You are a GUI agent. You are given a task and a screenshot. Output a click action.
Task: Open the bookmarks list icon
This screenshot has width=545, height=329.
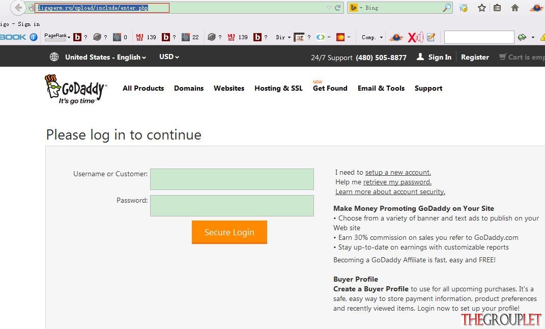point(497,8)
